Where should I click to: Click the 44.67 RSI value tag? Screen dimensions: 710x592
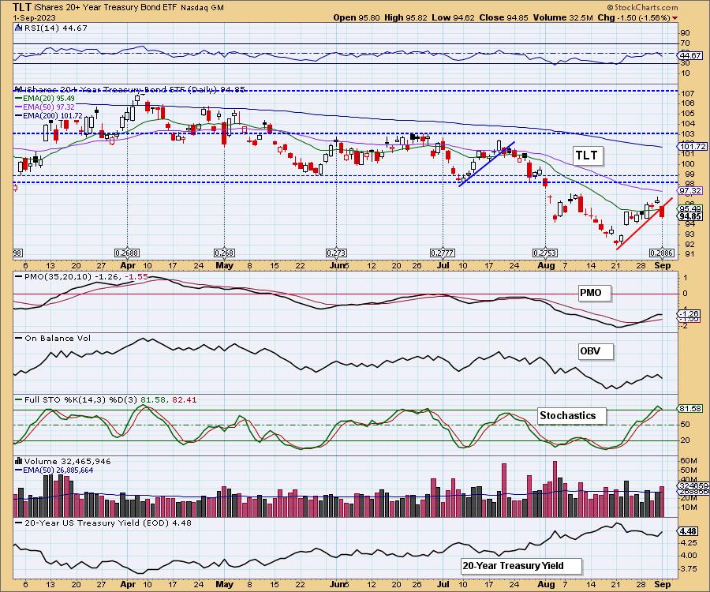pyautogui.click(x=690, y=56)
